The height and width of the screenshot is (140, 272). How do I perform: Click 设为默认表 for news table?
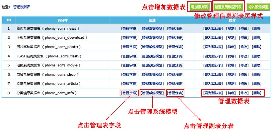pyautogui.click(x=213, y=28)
